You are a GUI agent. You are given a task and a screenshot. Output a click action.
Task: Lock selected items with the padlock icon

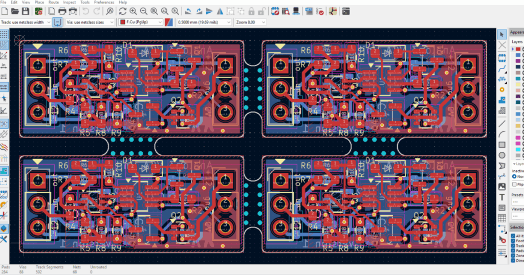(x=251, y=11)
